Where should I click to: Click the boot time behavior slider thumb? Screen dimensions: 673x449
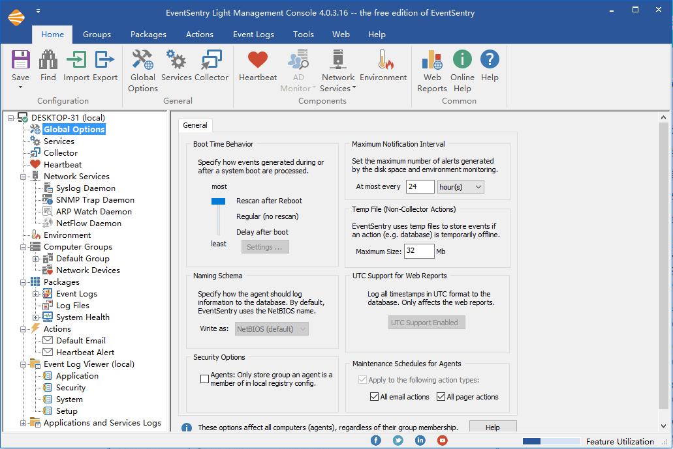219,201
